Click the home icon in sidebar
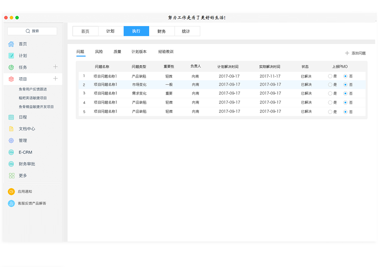 click(x=11, y=44)
